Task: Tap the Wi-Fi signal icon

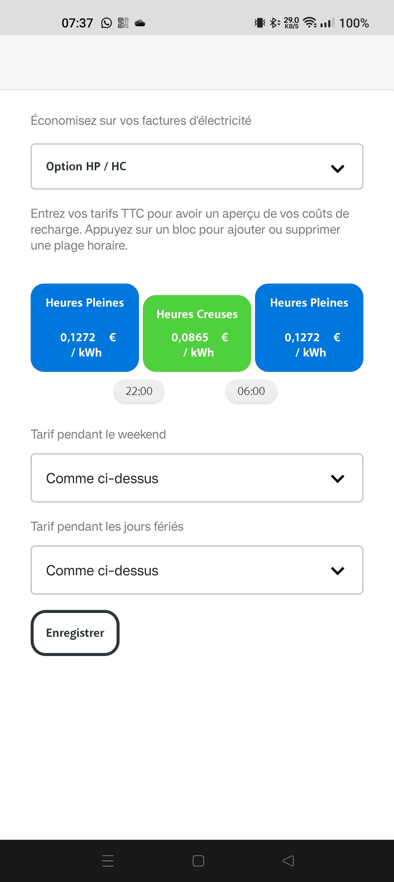Action: pyautogui.click(x=310, y=22)
